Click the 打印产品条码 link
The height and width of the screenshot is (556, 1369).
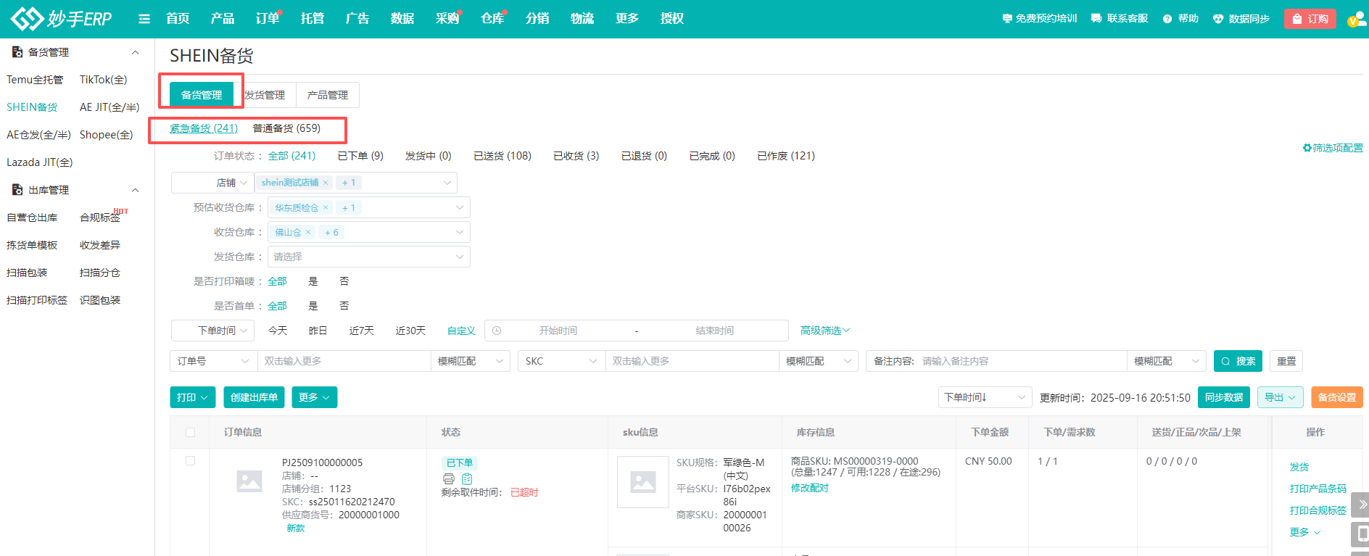pos(1318,489)
